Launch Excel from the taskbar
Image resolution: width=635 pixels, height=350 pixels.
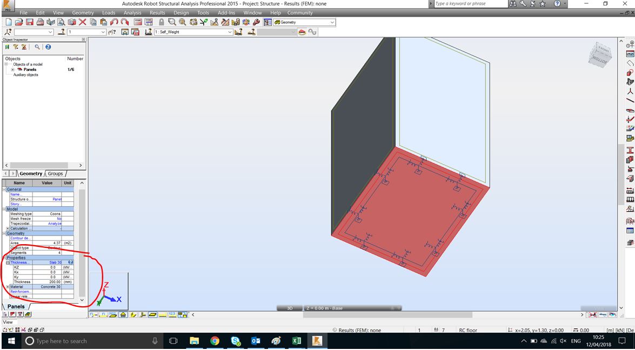tap(296, 341)
